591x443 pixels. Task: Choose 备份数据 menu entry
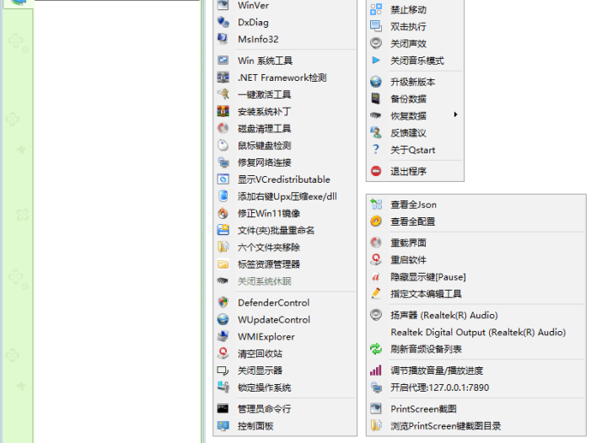tap(415, 99)
